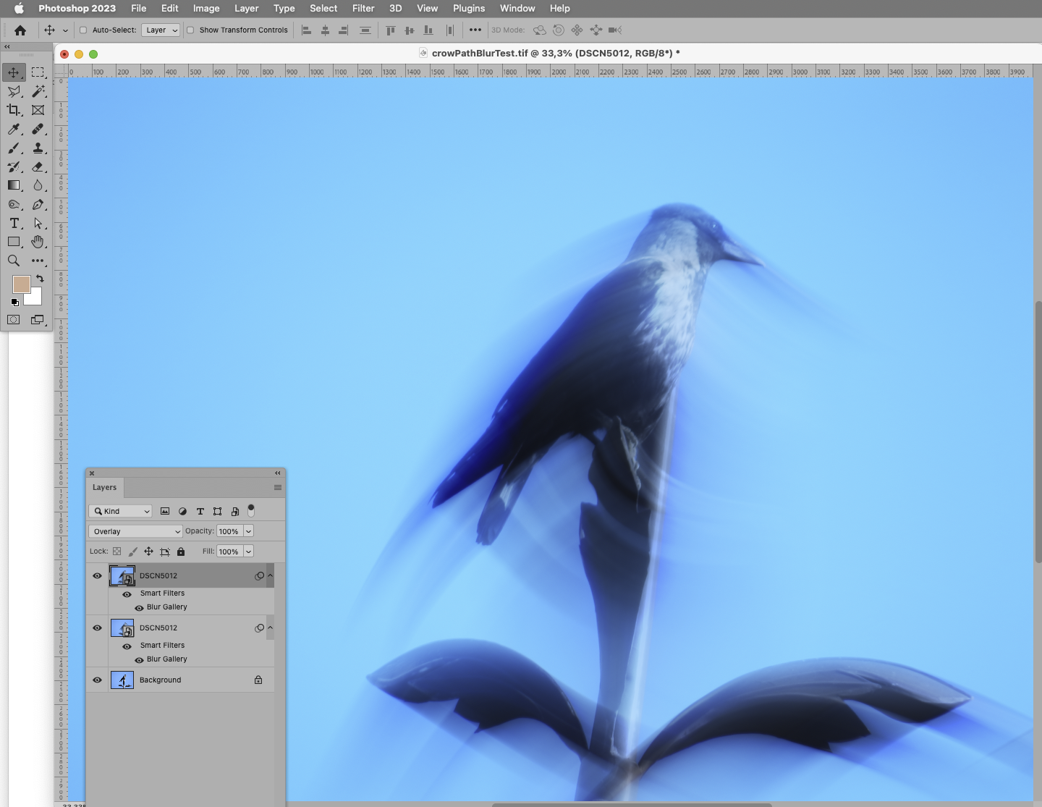Toggle visibility of top DSCN5012 layer
Screen dimensions: 1042x807
click(96, 575)
